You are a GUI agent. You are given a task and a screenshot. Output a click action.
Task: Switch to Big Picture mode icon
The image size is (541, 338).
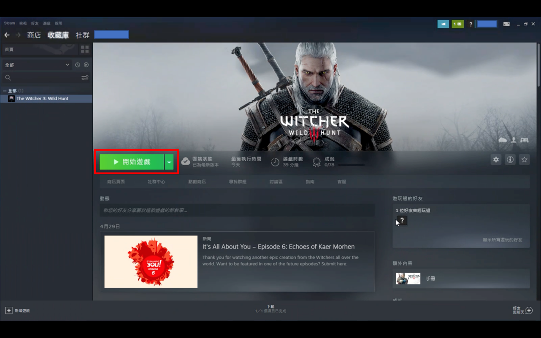point(506,24)
